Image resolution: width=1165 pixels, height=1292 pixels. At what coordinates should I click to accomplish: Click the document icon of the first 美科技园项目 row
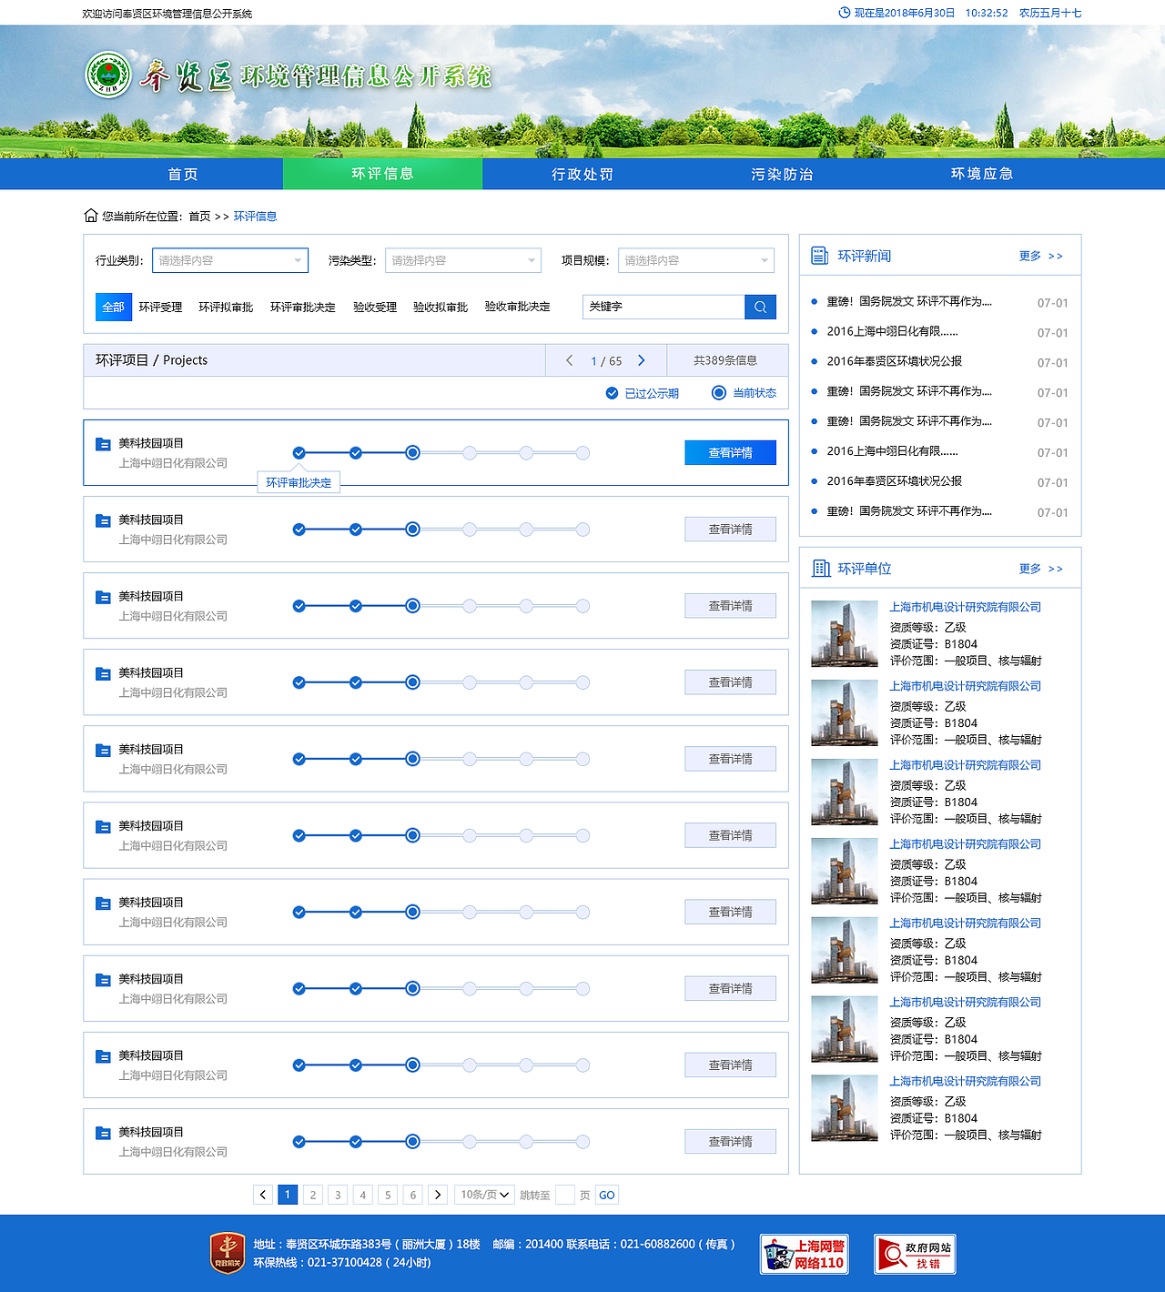pos(103,444)
